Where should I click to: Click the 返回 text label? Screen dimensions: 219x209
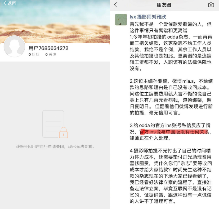pos(12,3)
